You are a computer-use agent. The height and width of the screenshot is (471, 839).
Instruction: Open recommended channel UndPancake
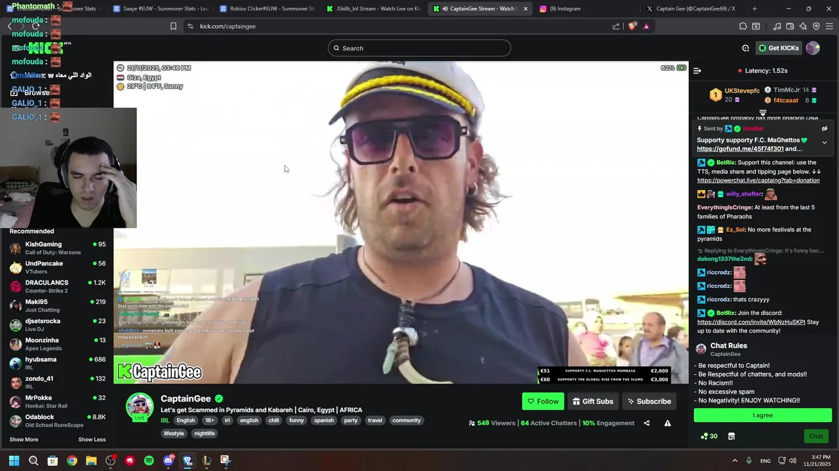pos(58,268)
